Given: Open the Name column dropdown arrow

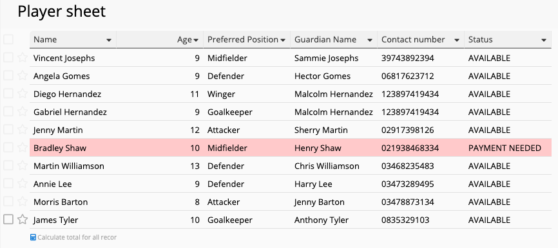Looking at the screenshot, I should (109, 40).
